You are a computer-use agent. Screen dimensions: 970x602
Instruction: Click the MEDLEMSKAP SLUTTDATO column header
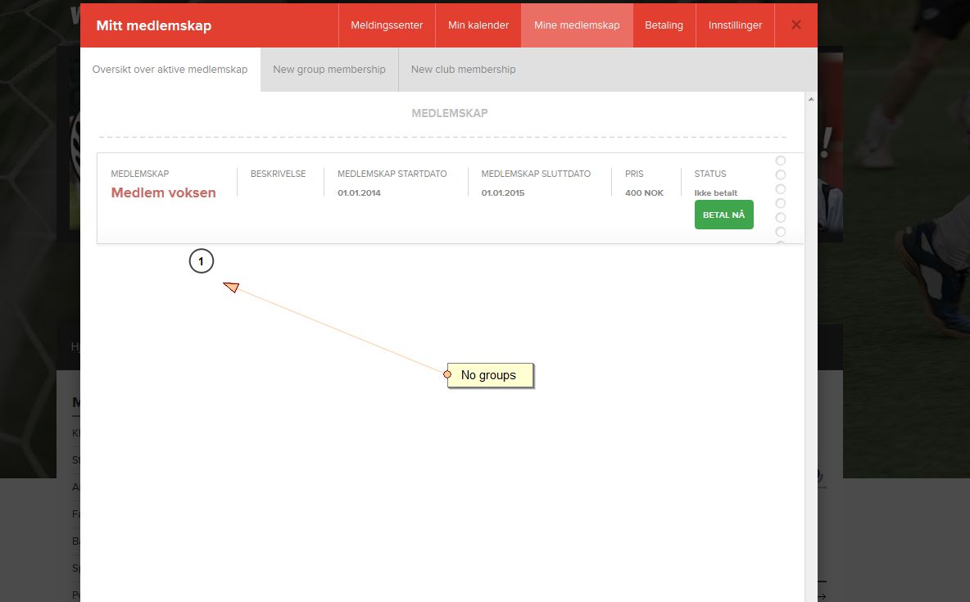pos(536,174)
